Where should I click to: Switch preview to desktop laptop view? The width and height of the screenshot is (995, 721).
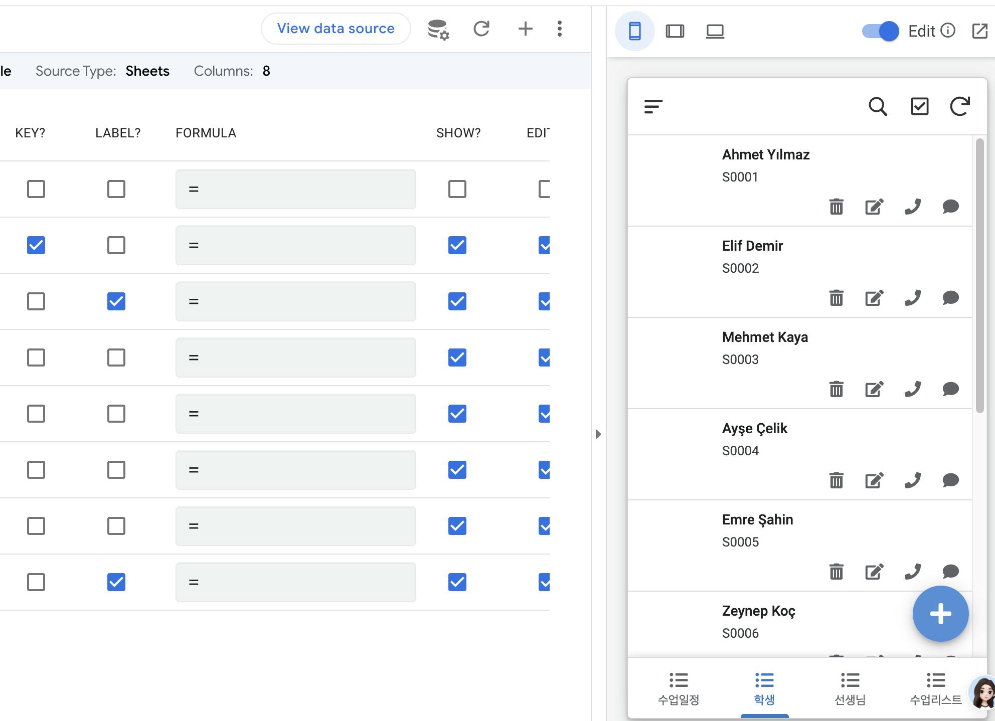[x=715, y=31]
